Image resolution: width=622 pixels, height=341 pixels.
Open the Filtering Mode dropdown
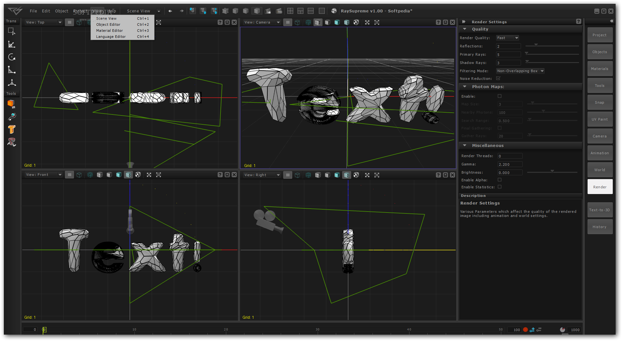[520, 71]
